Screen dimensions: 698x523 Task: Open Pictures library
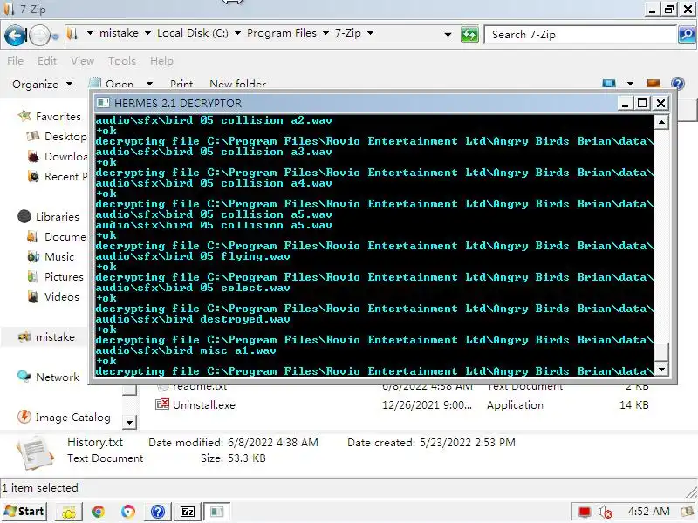click(55, 276)
